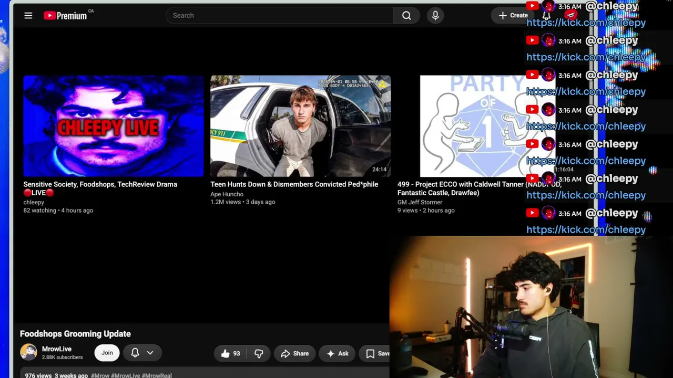Focus the YouTube search field
The width and height of the screenshot is (673, 378).
click(x=280, y=16)
